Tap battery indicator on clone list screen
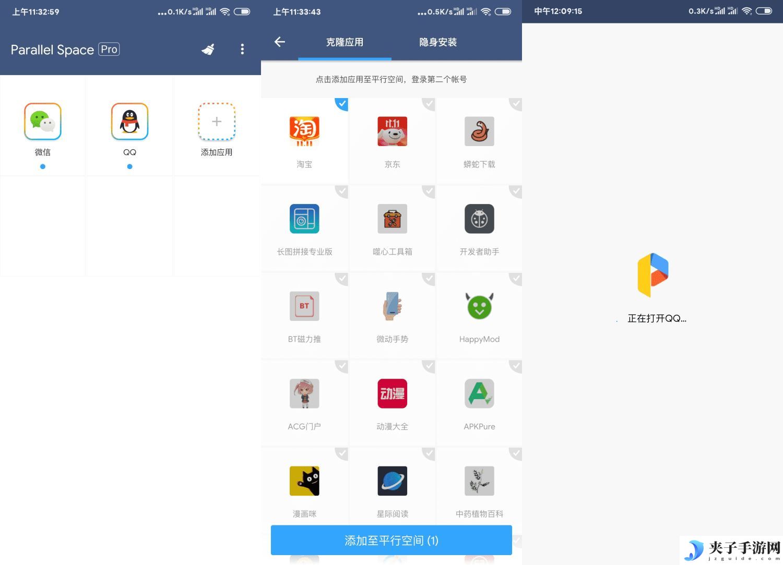This screenshot has width=783, height=565. click(x=503, y=11)
